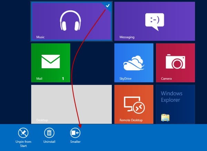The width and height of the screenshot is (207, 151).
Task: Click the Unpin from Start icon
Action: 23,133
